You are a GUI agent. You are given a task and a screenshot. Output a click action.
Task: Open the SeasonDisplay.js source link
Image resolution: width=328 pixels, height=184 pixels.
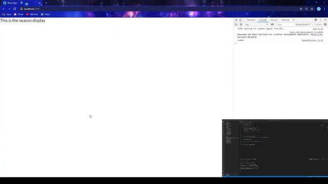312,40
